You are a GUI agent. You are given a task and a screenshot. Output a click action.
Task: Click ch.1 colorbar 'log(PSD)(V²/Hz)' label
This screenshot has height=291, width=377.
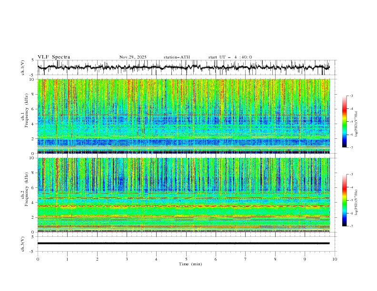pyautogui.click(x=356, y=124)
